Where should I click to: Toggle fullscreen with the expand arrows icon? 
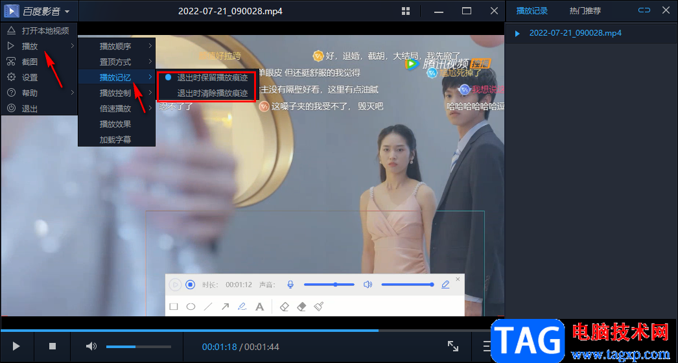tap(452, 345)
